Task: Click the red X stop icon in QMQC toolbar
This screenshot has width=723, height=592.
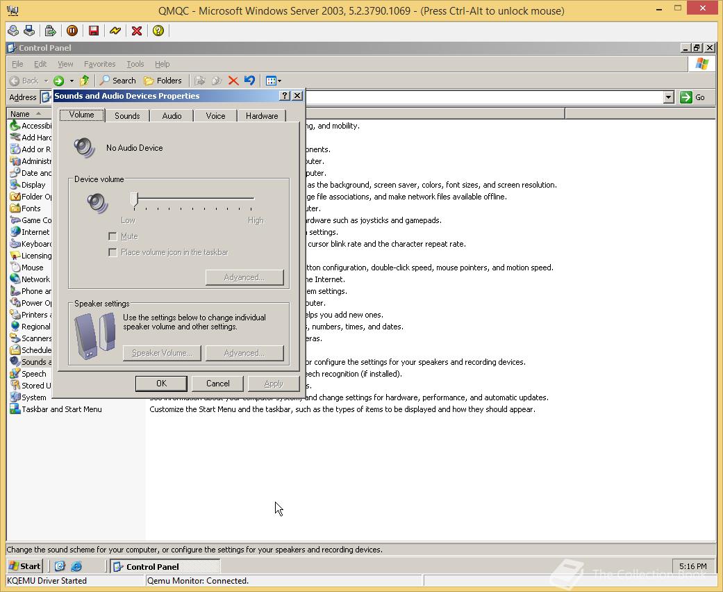Action: pyautogui.click(x=137, y=31)
